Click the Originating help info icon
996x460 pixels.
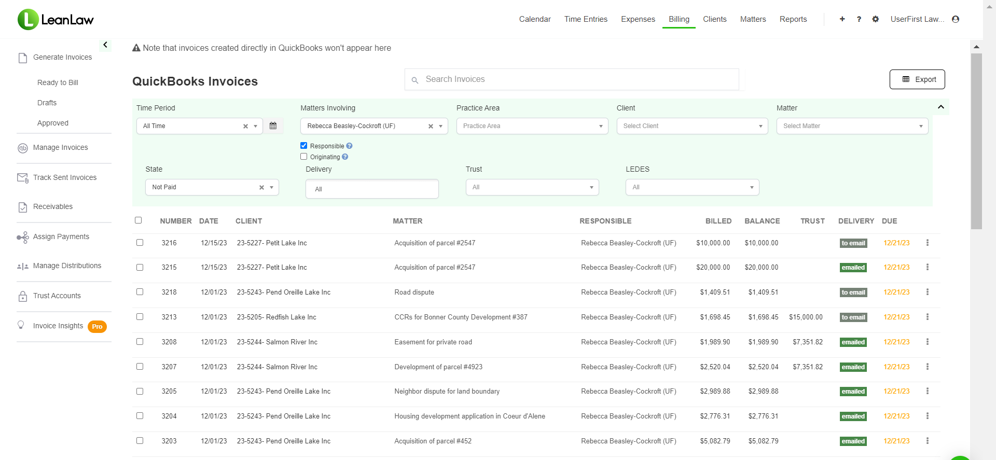(345, 157)
